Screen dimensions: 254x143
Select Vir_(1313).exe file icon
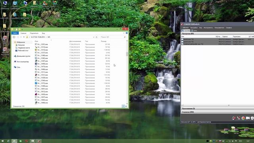pos(36,50)
